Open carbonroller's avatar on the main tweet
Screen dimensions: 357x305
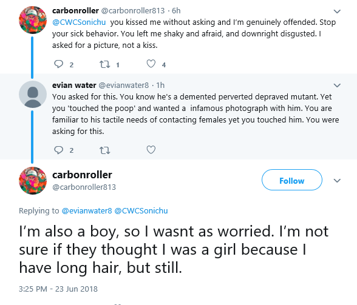(x=33, y=181)
